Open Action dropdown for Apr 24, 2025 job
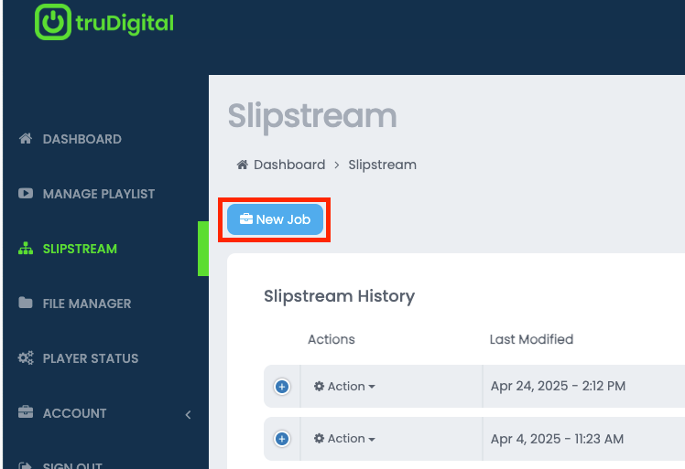This screenshot has height=469, width=685. tap(344, 387)
